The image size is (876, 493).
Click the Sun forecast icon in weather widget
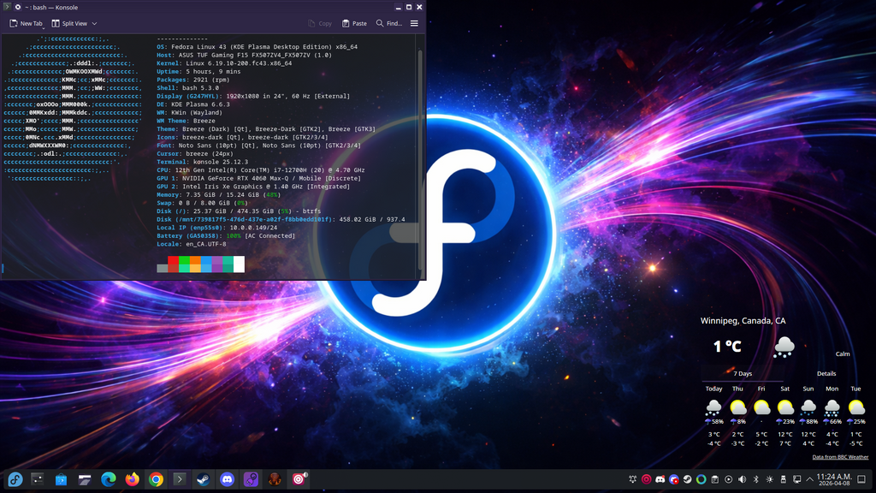(x=808, y=407)
